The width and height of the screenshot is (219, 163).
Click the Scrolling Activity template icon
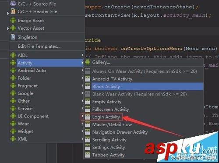[88, 140]
